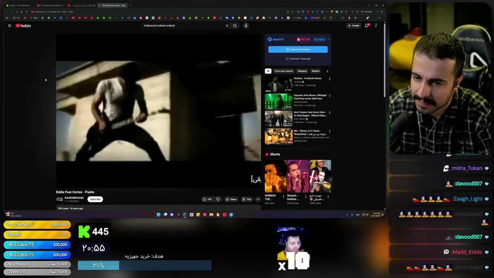The height and width of the screenshot is (278, 494).
Task: Click the video player area
Action: 158,111
